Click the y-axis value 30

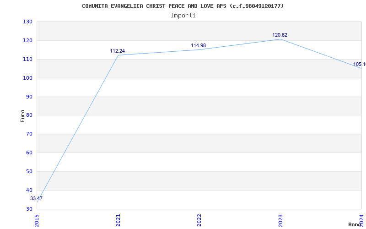[29, 209]
